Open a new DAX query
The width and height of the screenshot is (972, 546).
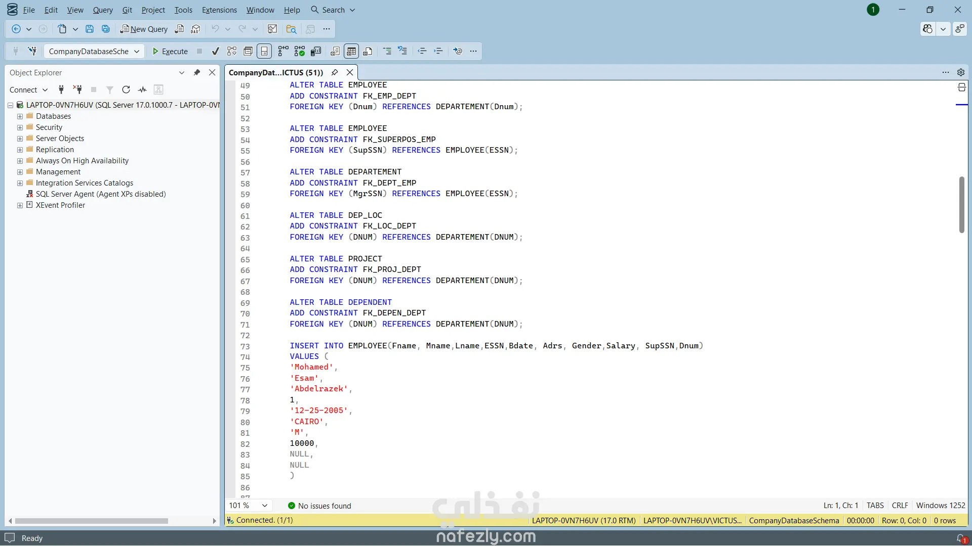tap(195, 29)
